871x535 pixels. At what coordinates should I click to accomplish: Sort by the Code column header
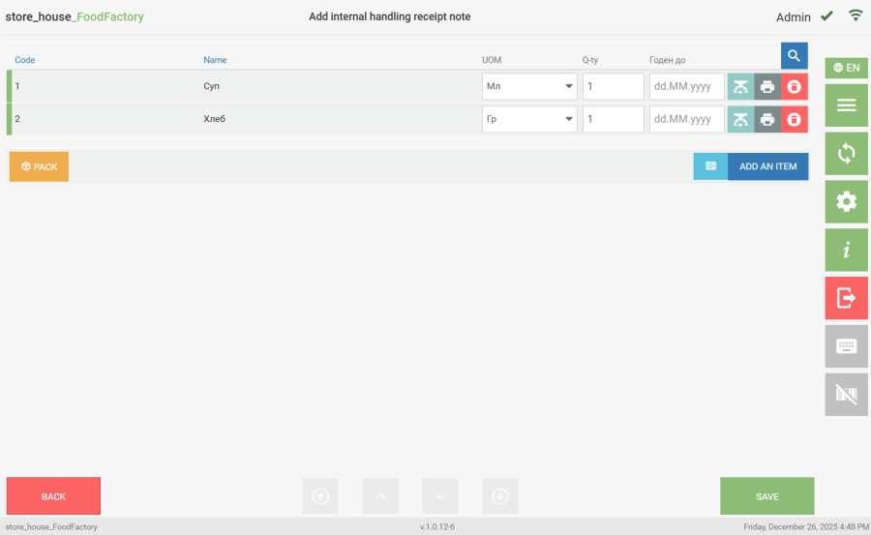25,60
